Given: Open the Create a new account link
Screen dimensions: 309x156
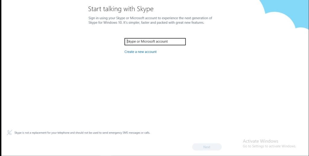Looking at the screenshot, I should point(140,52).
